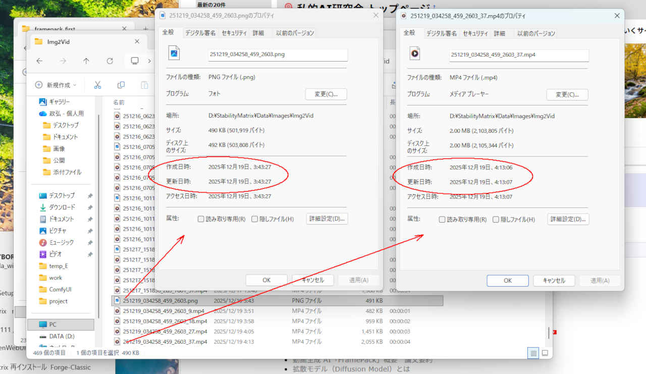
Task: Click 変更(C)... button in PNG properties
Action: 326,94
